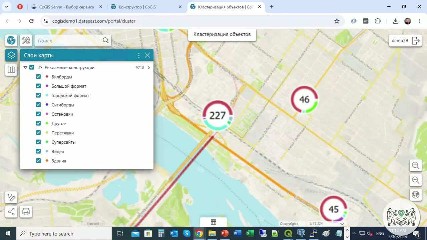Screen dimensions: 427x240
Task: Go back to the previous page
Action: (7, 21)
